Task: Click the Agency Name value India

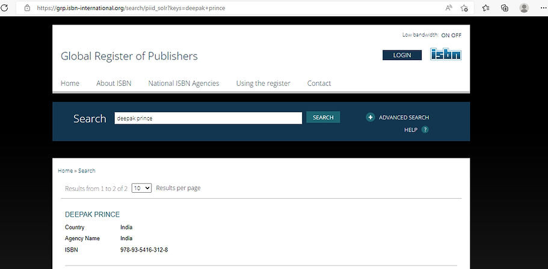Action: (x=126, y=238)
